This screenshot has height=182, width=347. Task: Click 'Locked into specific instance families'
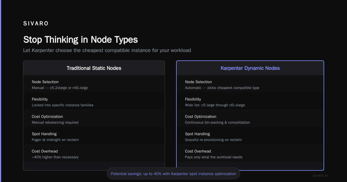pyautogui.click(x=62, y=105)
